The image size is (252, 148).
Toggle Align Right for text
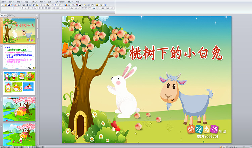pyautogui.click(x=46, y=8)
